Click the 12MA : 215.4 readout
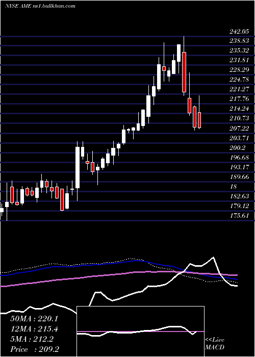This screenshot has width=255, height=357. click(x=34, y=329)
